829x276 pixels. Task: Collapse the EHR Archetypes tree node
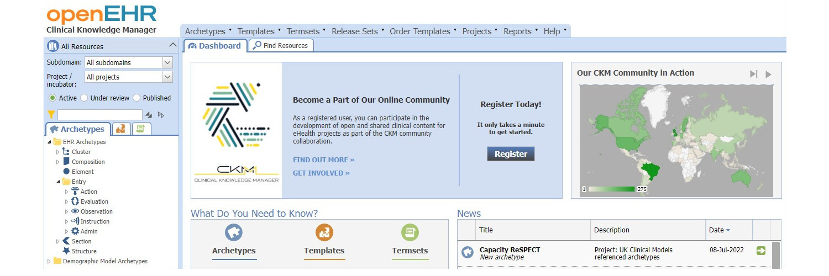point(49,142)
